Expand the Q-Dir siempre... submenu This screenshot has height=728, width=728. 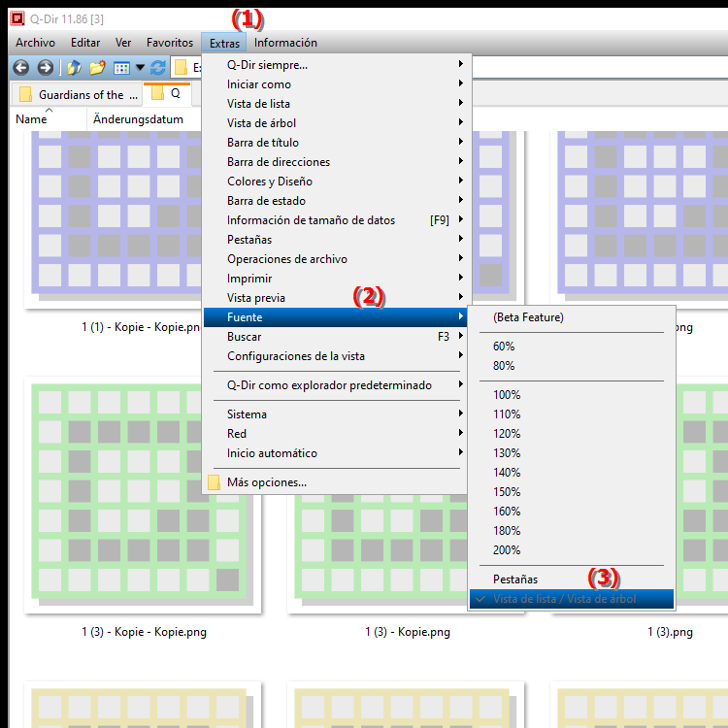pos(337,64)
